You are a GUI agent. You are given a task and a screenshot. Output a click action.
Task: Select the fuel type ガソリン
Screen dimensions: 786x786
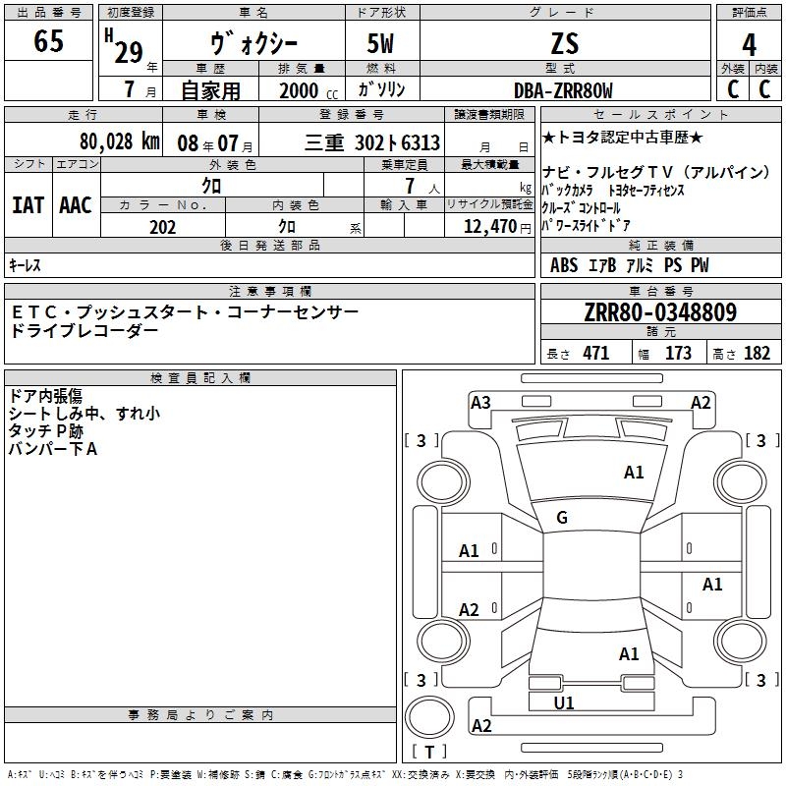[x=381, y=89]
